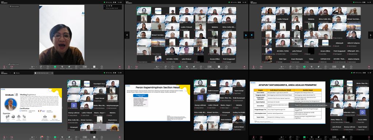This screenshot has height=140, width=373.
Task: Open Breakout rooms in top-middle gallery window
Action: tap(219, 67)
